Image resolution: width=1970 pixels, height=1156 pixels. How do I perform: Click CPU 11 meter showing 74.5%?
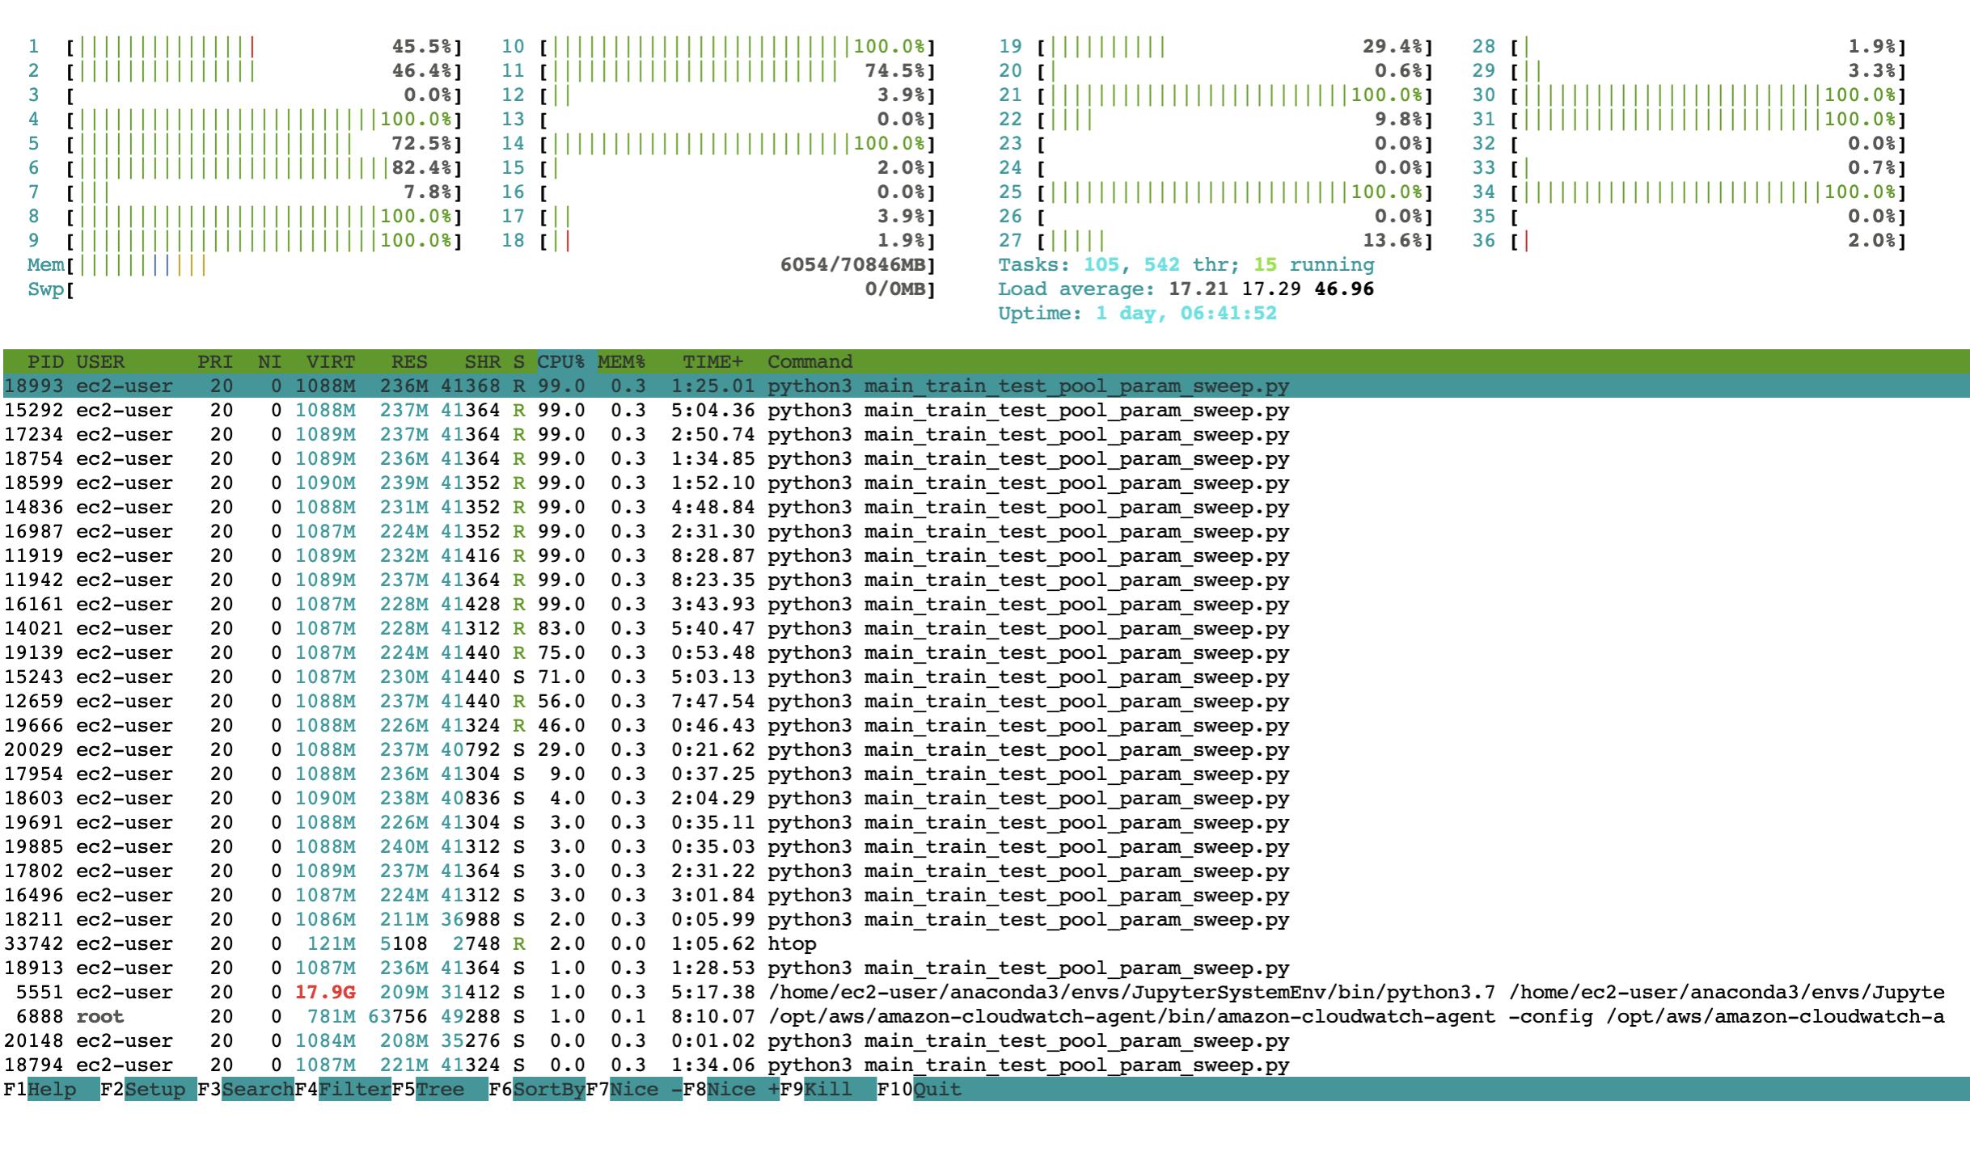coord(718,70)
